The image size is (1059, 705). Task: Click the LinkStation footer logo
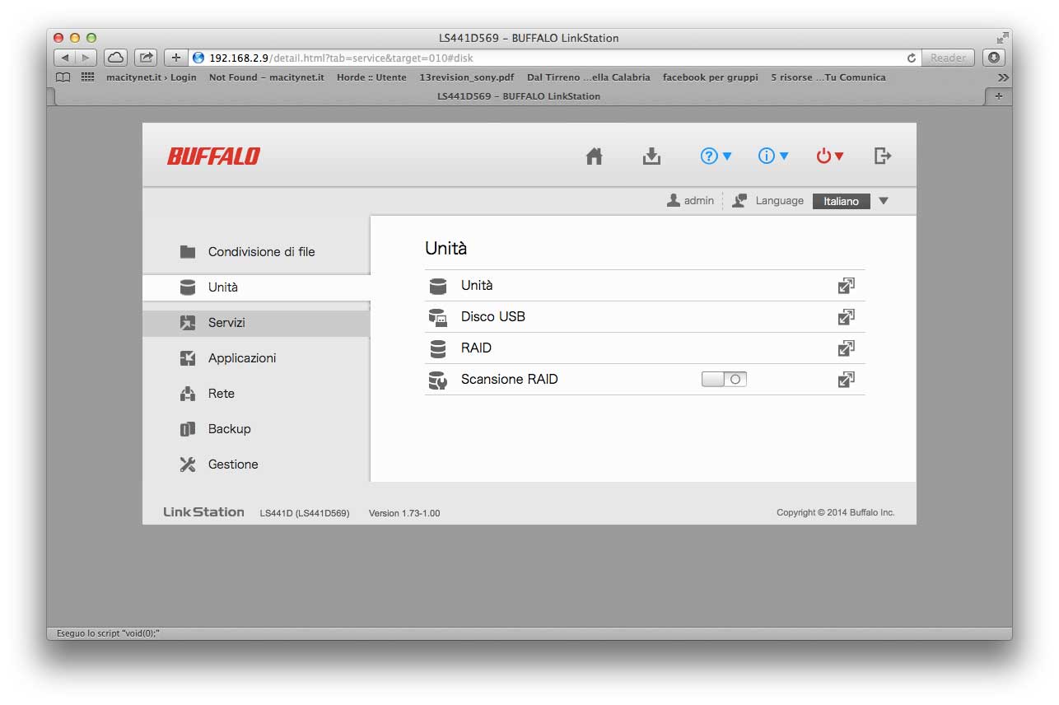[203, 512]
